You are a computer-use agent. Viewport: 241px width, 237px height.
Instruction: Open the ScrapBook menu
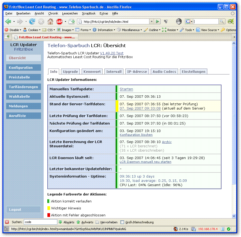(x=89, y=13)
